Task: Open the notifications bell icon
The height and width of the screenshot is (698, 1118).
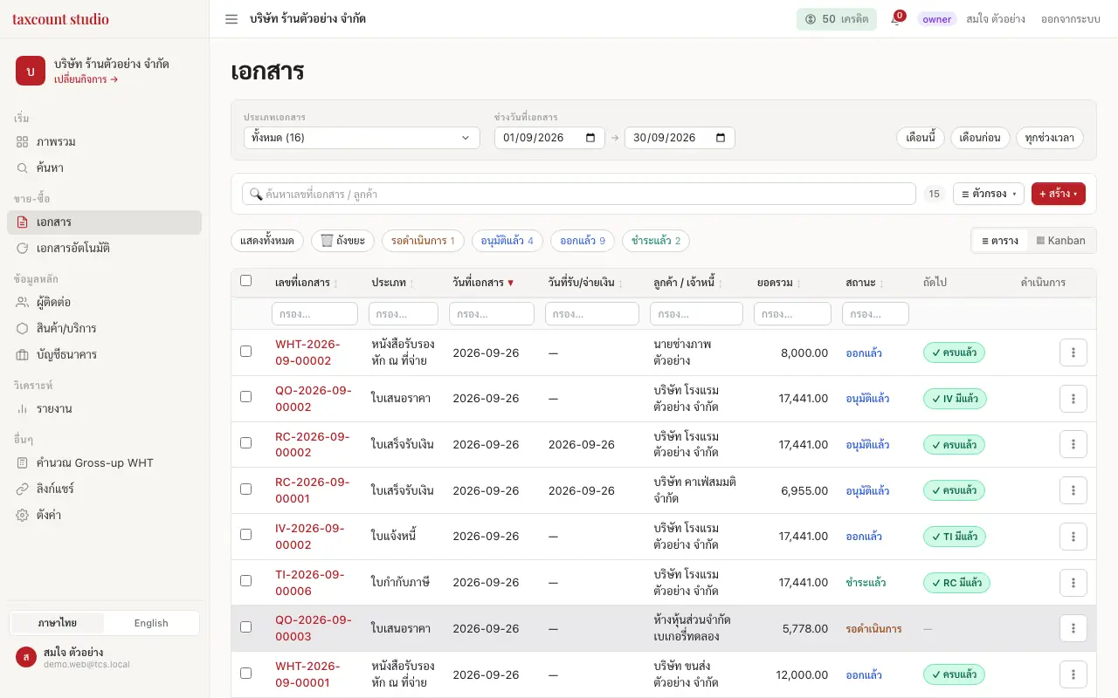Action: 896,19
